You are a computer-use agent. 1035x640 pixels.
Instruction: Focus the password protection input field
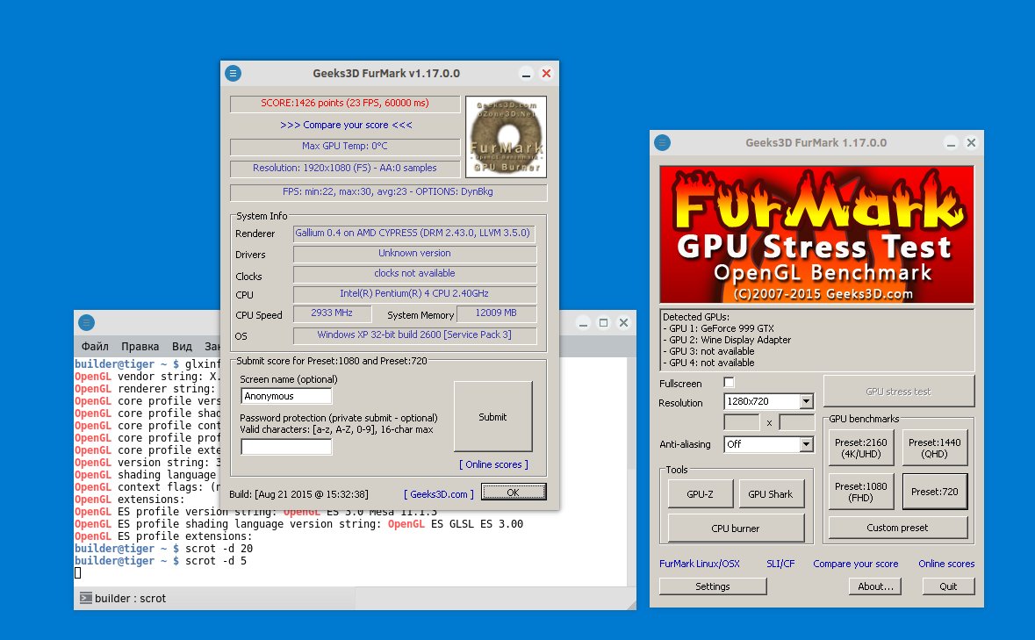click(x=286, y=448)
